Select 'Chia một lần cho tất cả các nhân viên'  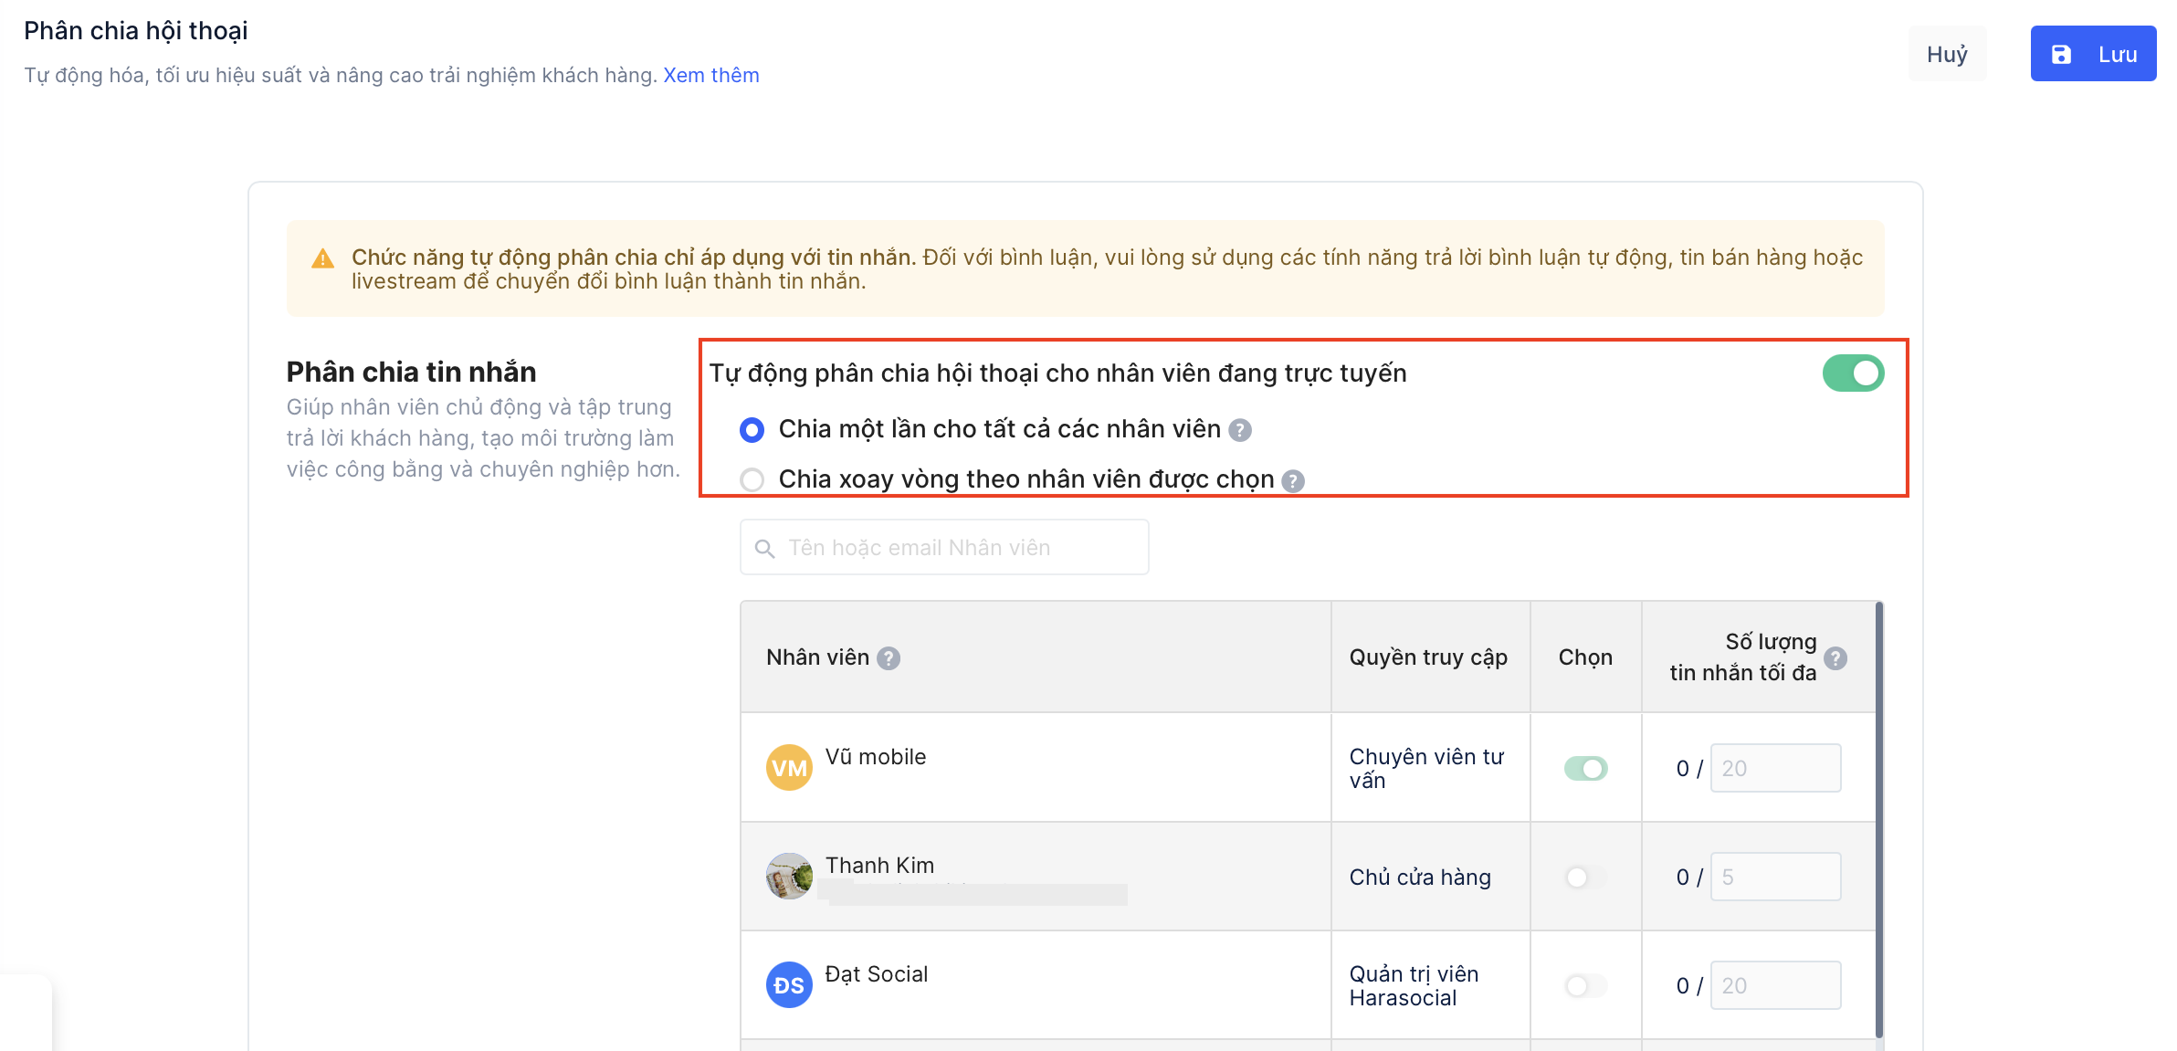(752, 430)
